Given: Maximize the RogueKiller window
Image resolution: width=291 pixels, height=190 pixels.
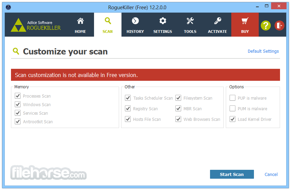Looking at the screenshot, I should (267, 6).
